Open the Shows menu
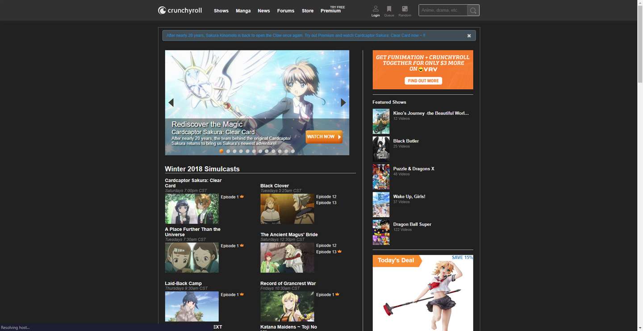This screenshot has width=643, height=331. (221, 11)
